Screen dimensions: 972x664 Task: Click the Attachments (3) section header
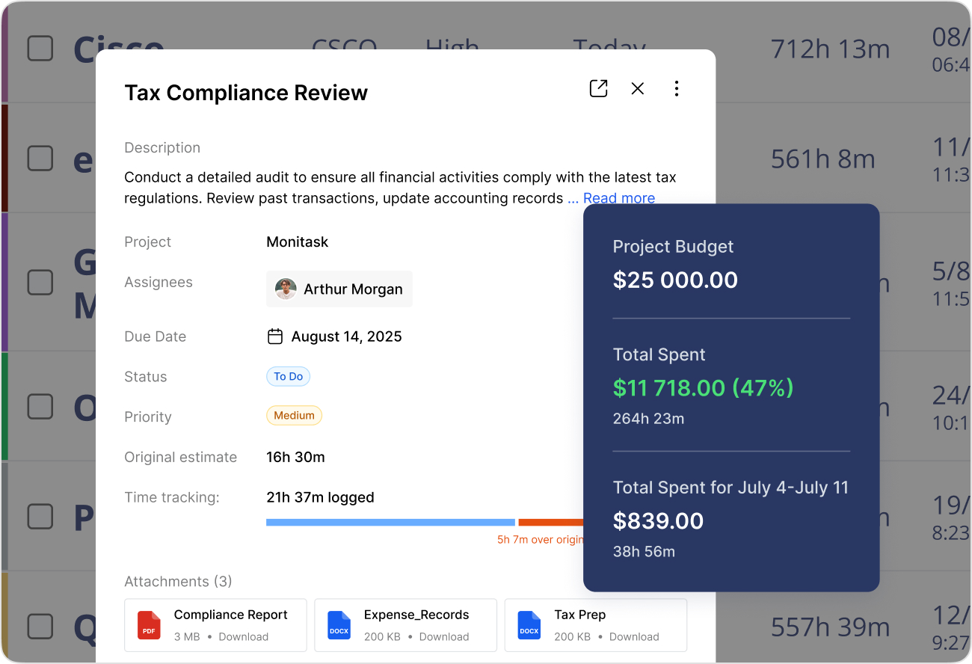[x=178, y=581]
